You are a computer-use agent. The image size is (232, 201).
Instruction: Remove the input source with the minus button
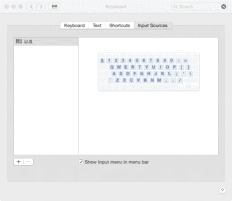[x=28, y=162]
